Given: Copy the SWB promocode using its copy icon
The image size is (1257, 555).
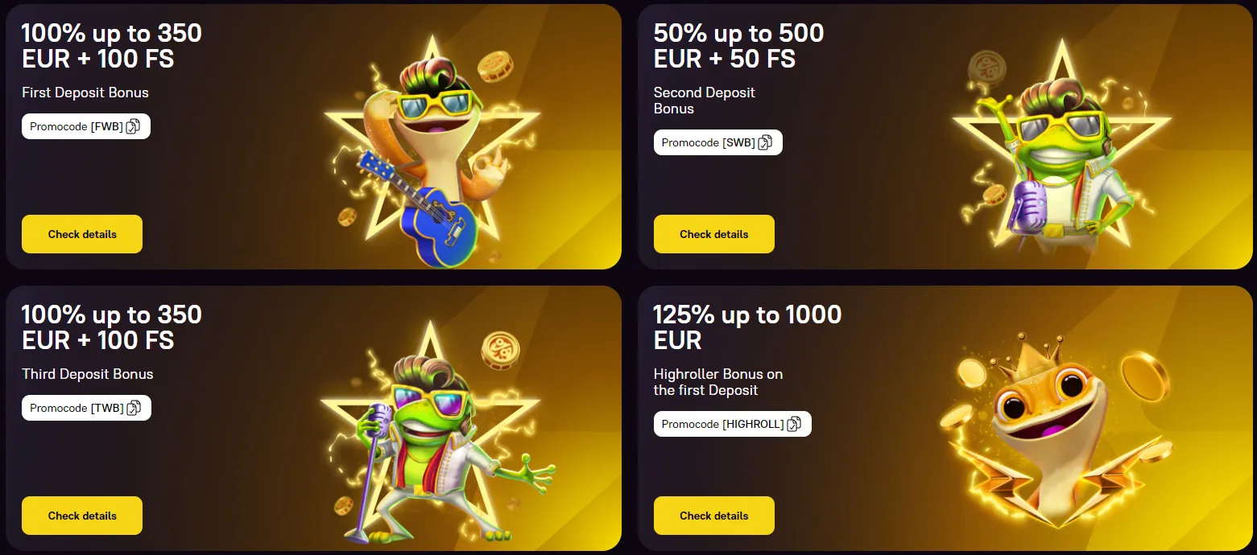Looking at the screenshot, I should point(764,142).
